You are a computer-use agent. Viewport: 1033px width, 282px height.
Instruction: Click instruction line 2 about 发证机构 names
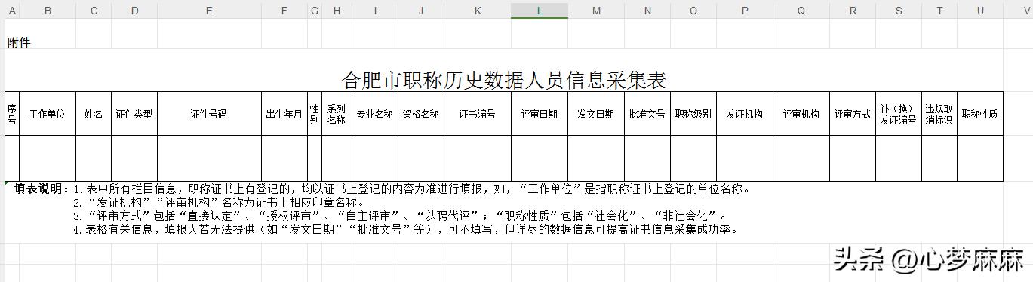click(x=220, y=202)
